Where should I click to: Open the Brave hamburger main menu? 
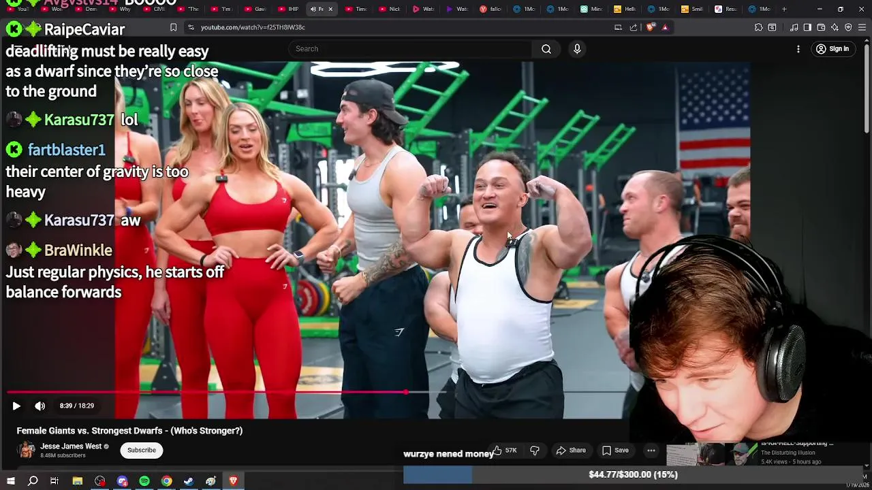point(862,27)
